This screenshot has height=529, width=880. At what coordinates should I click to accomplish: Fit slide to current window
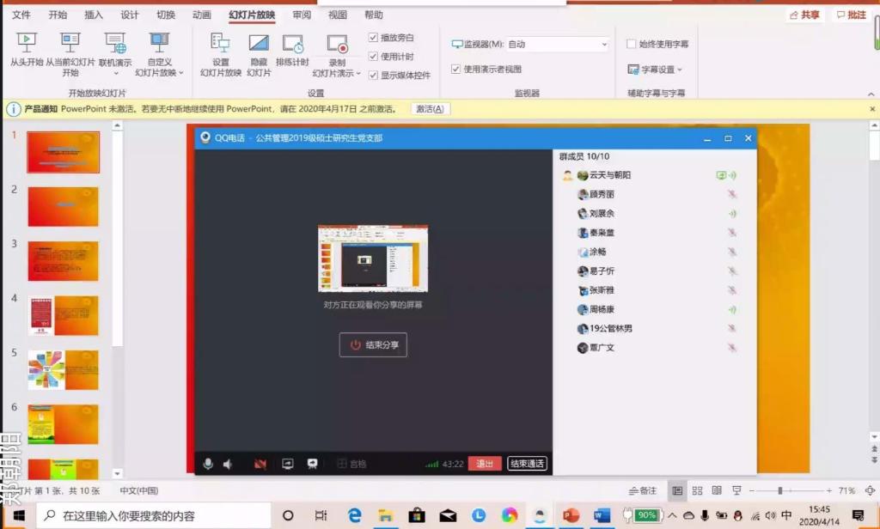(870, 491)
